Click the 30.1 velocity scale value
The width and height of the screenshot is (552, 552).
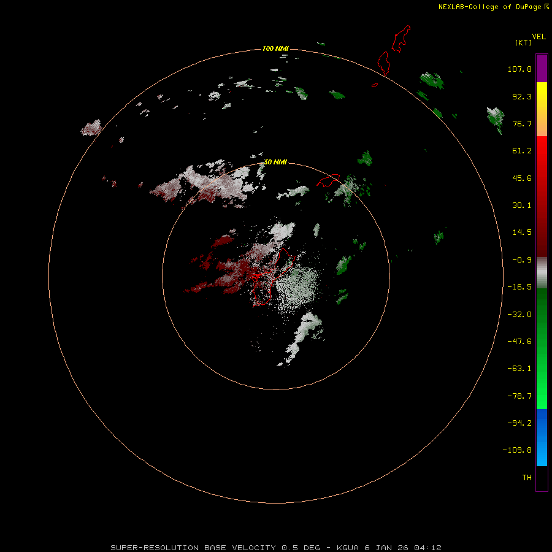(522, 205)
